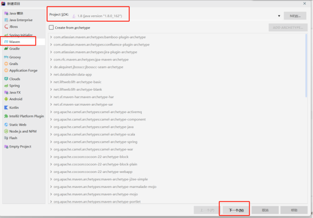Screen dimensions: 313x218
Task: Click the Static Web globe icon
Action: pos(6,125)
